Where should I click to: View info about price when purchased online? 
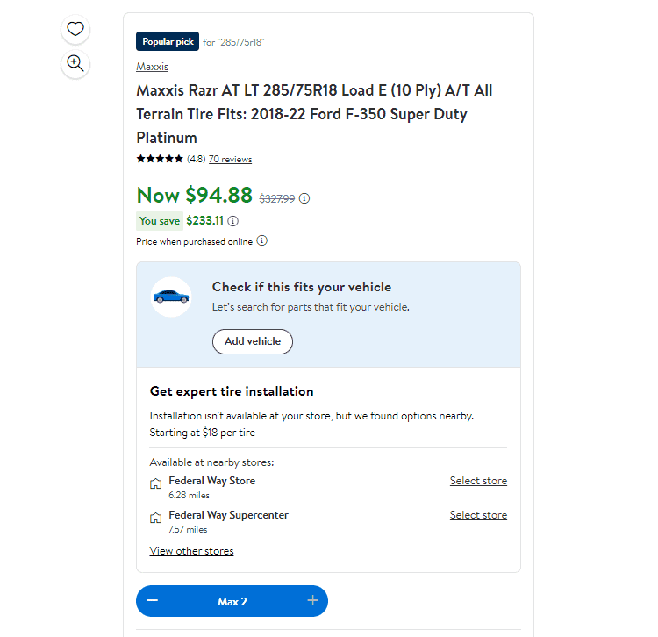pos(261,241)
